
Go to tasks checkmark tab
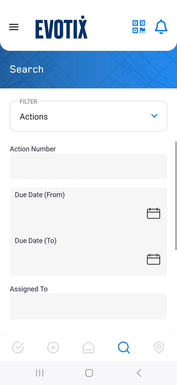pyautogui.click(x=18, y=347)
